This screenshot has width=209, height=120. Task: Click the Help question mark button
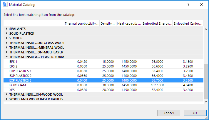pos(188,5)
